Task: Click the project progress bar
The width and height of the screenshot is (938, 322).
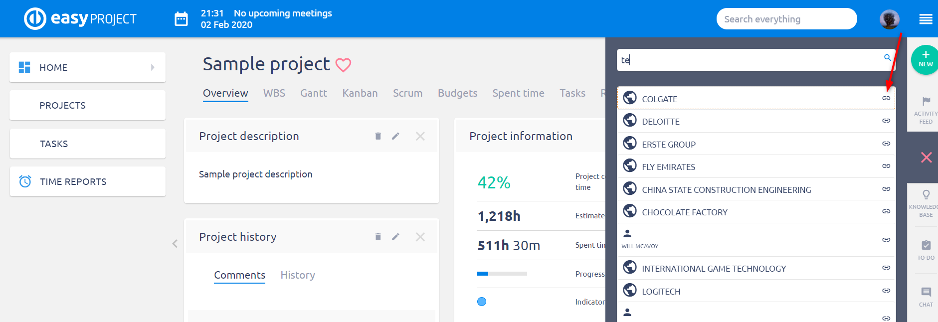Action: (x=502, y=274)
